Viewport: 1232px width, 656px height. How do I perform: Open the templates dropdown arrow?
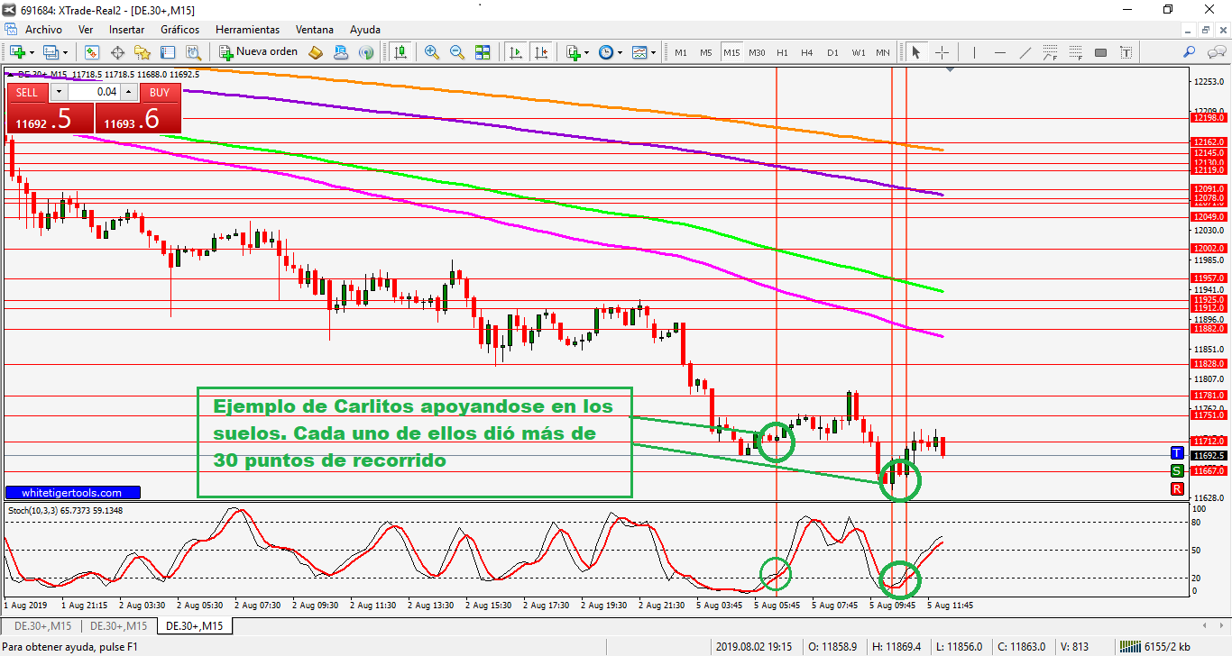click(653, 52)
